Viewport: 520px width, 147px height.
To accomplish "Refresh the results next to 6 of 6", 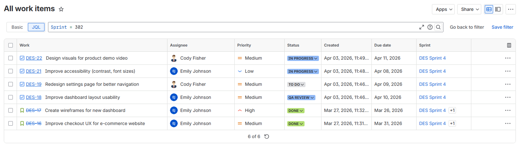I will tap(267, 136).
